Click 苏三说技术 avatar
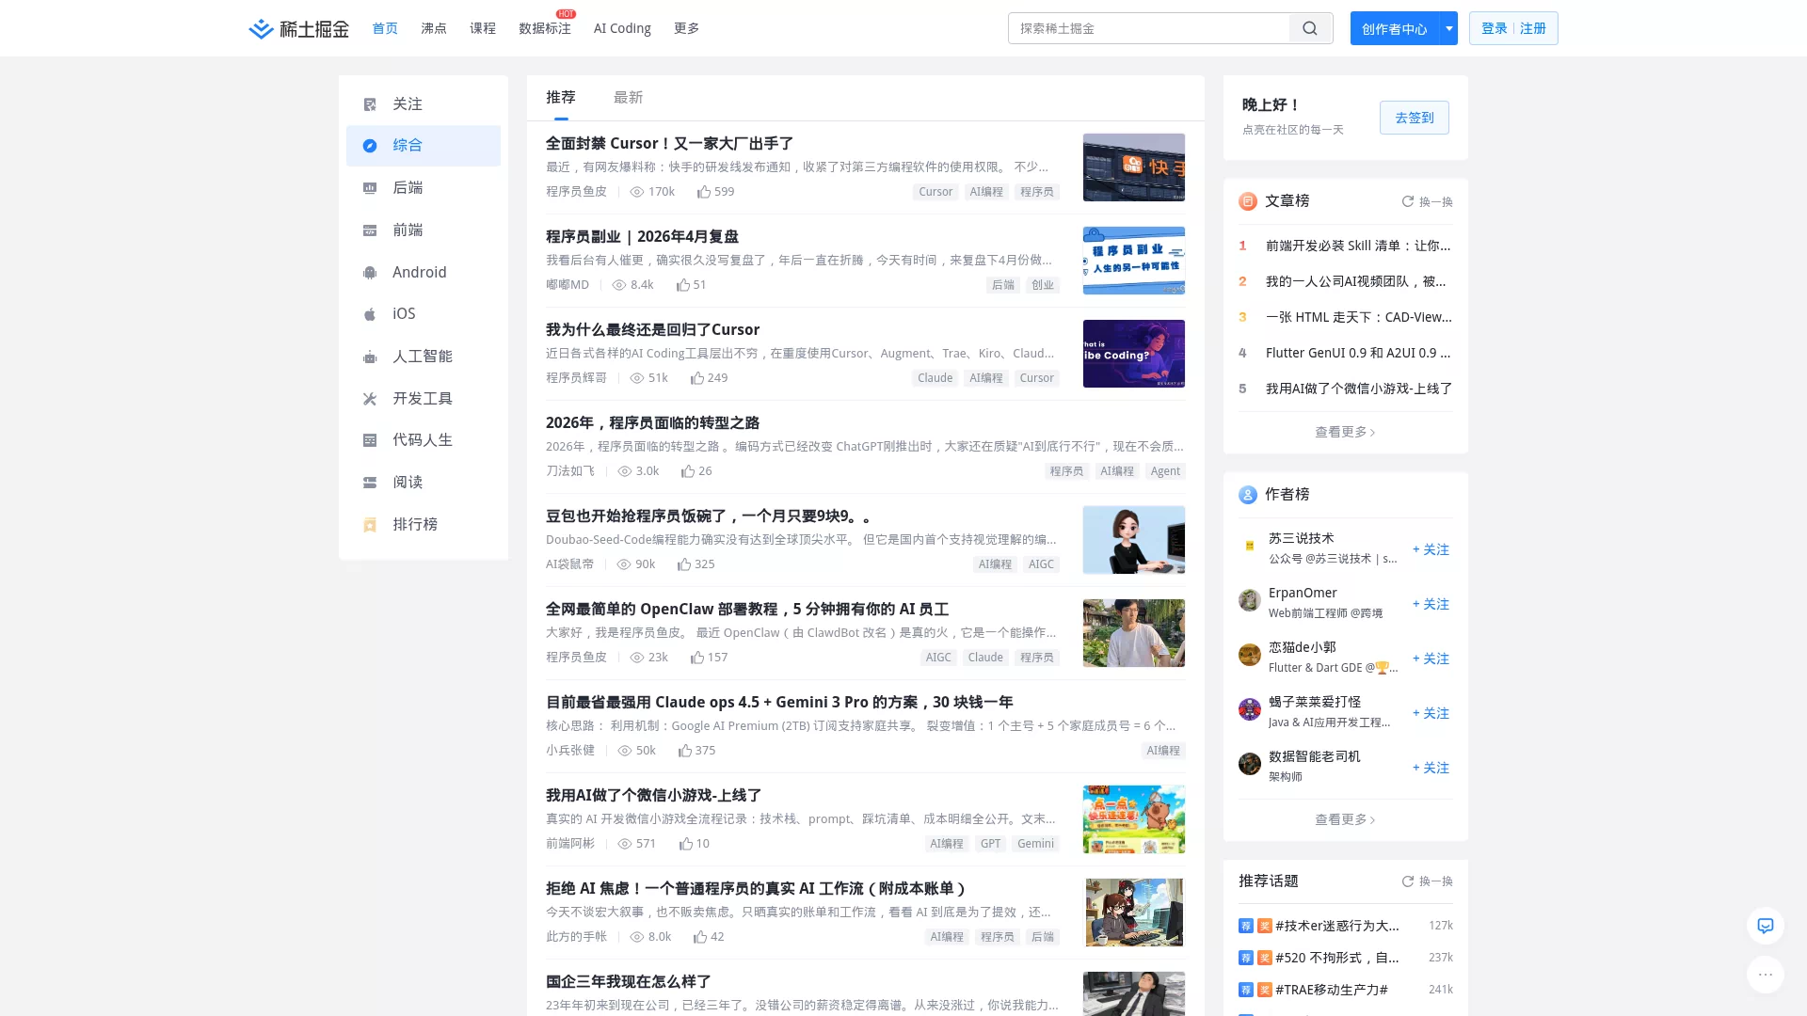Screen dimensions: 1807x1016 (x=1250, y=547)
